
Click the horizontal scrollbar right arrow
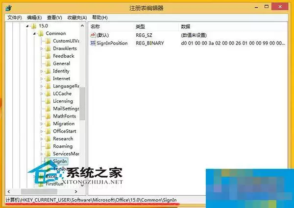tap(76, 191)
